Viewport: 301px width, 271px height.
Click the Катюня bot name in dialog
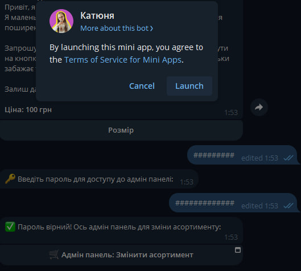click(x=97, y=15)
